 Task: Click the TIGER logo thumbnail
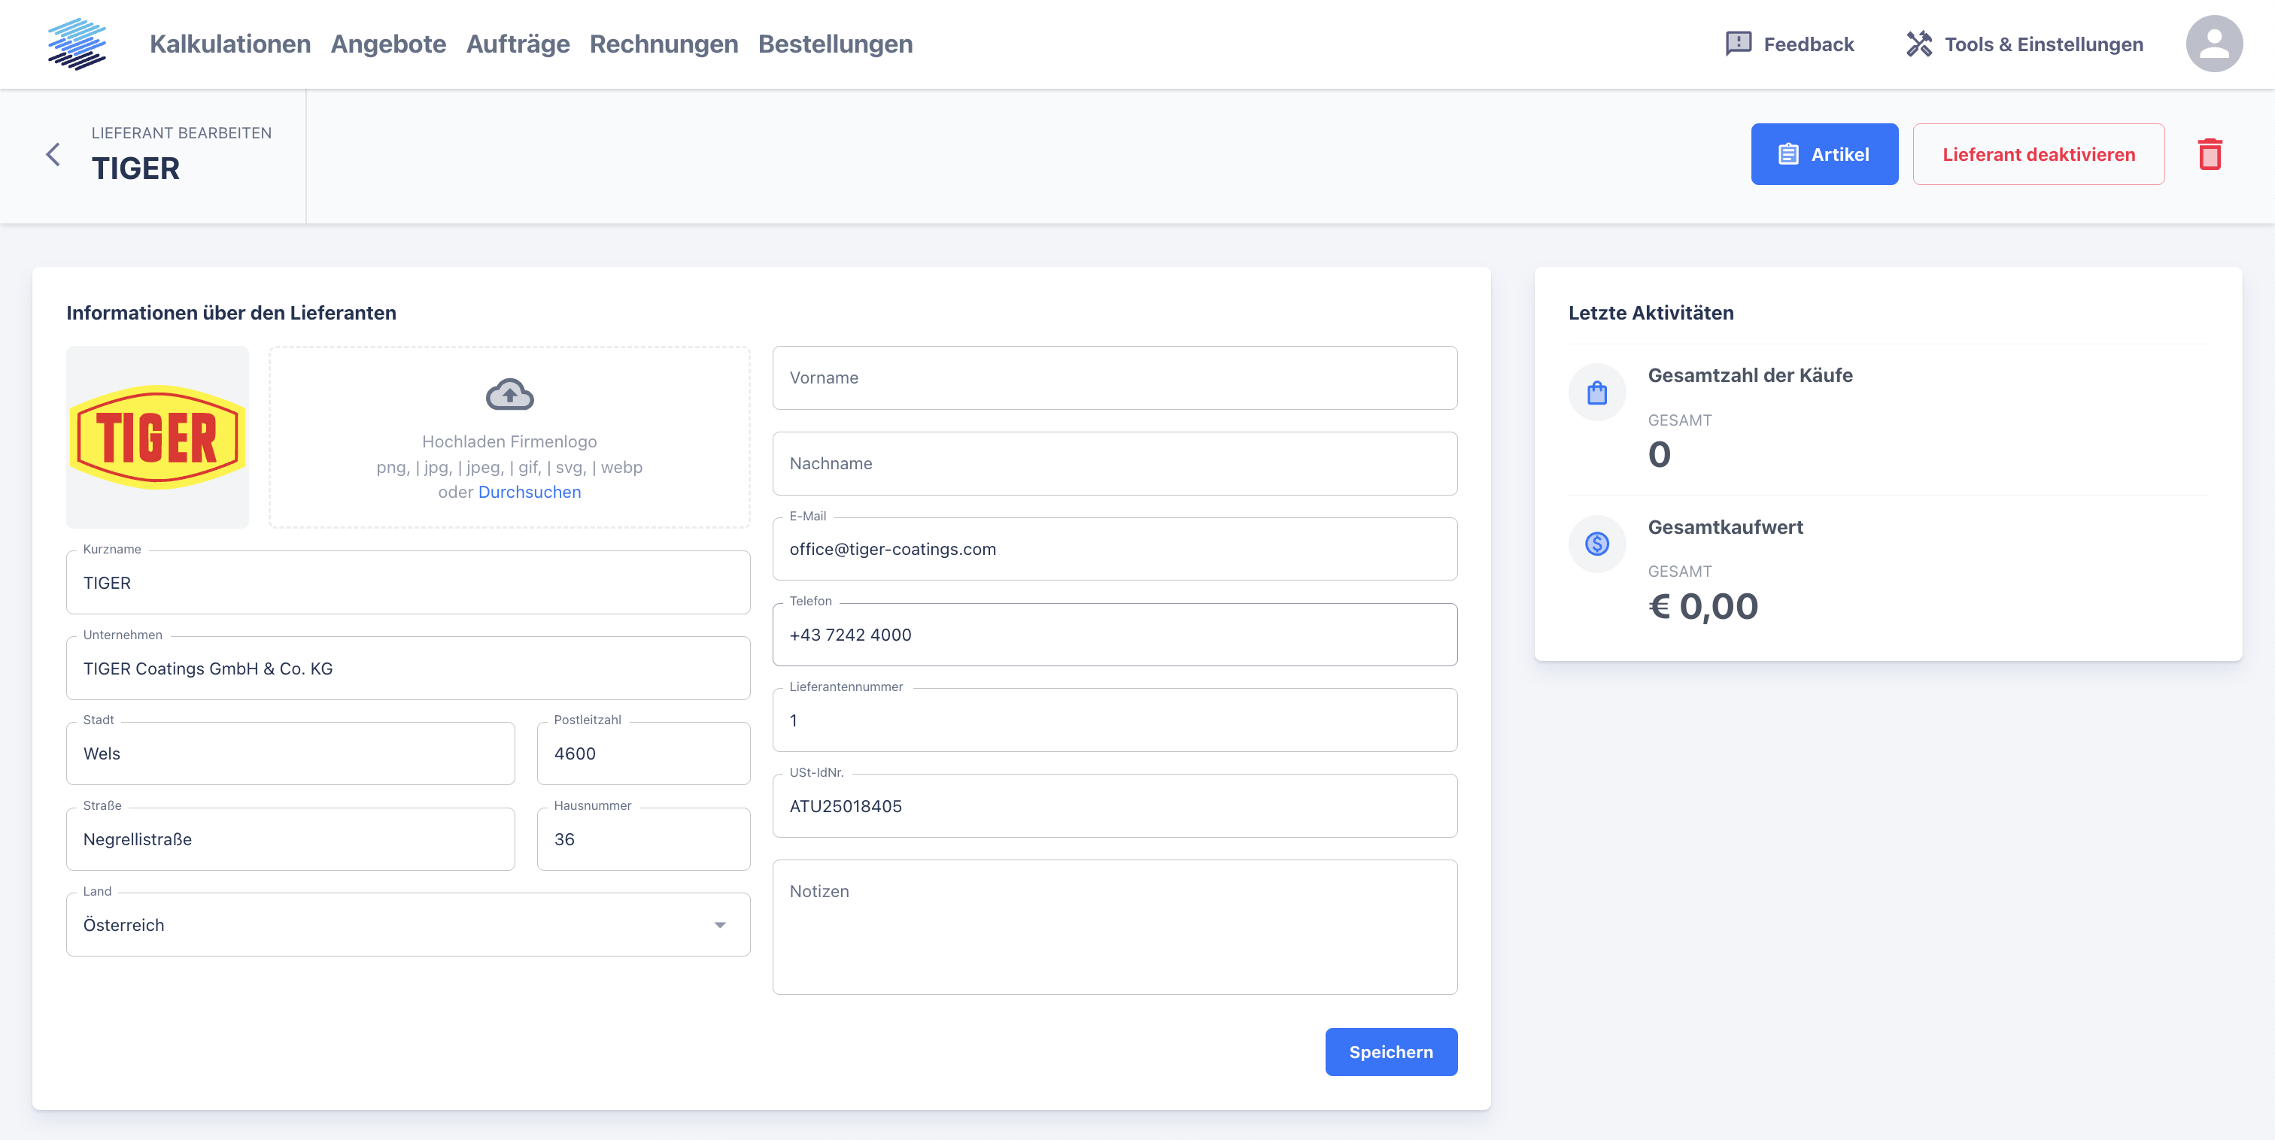[x=157, y=437]
